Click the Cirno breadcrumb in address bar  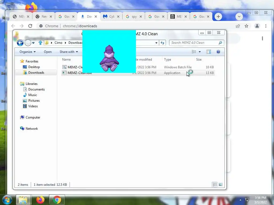(58, 43)
